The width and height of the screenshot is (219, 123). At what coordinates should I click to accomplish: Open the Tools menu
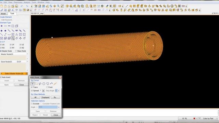pyautogui.click(x=34, y=2)
